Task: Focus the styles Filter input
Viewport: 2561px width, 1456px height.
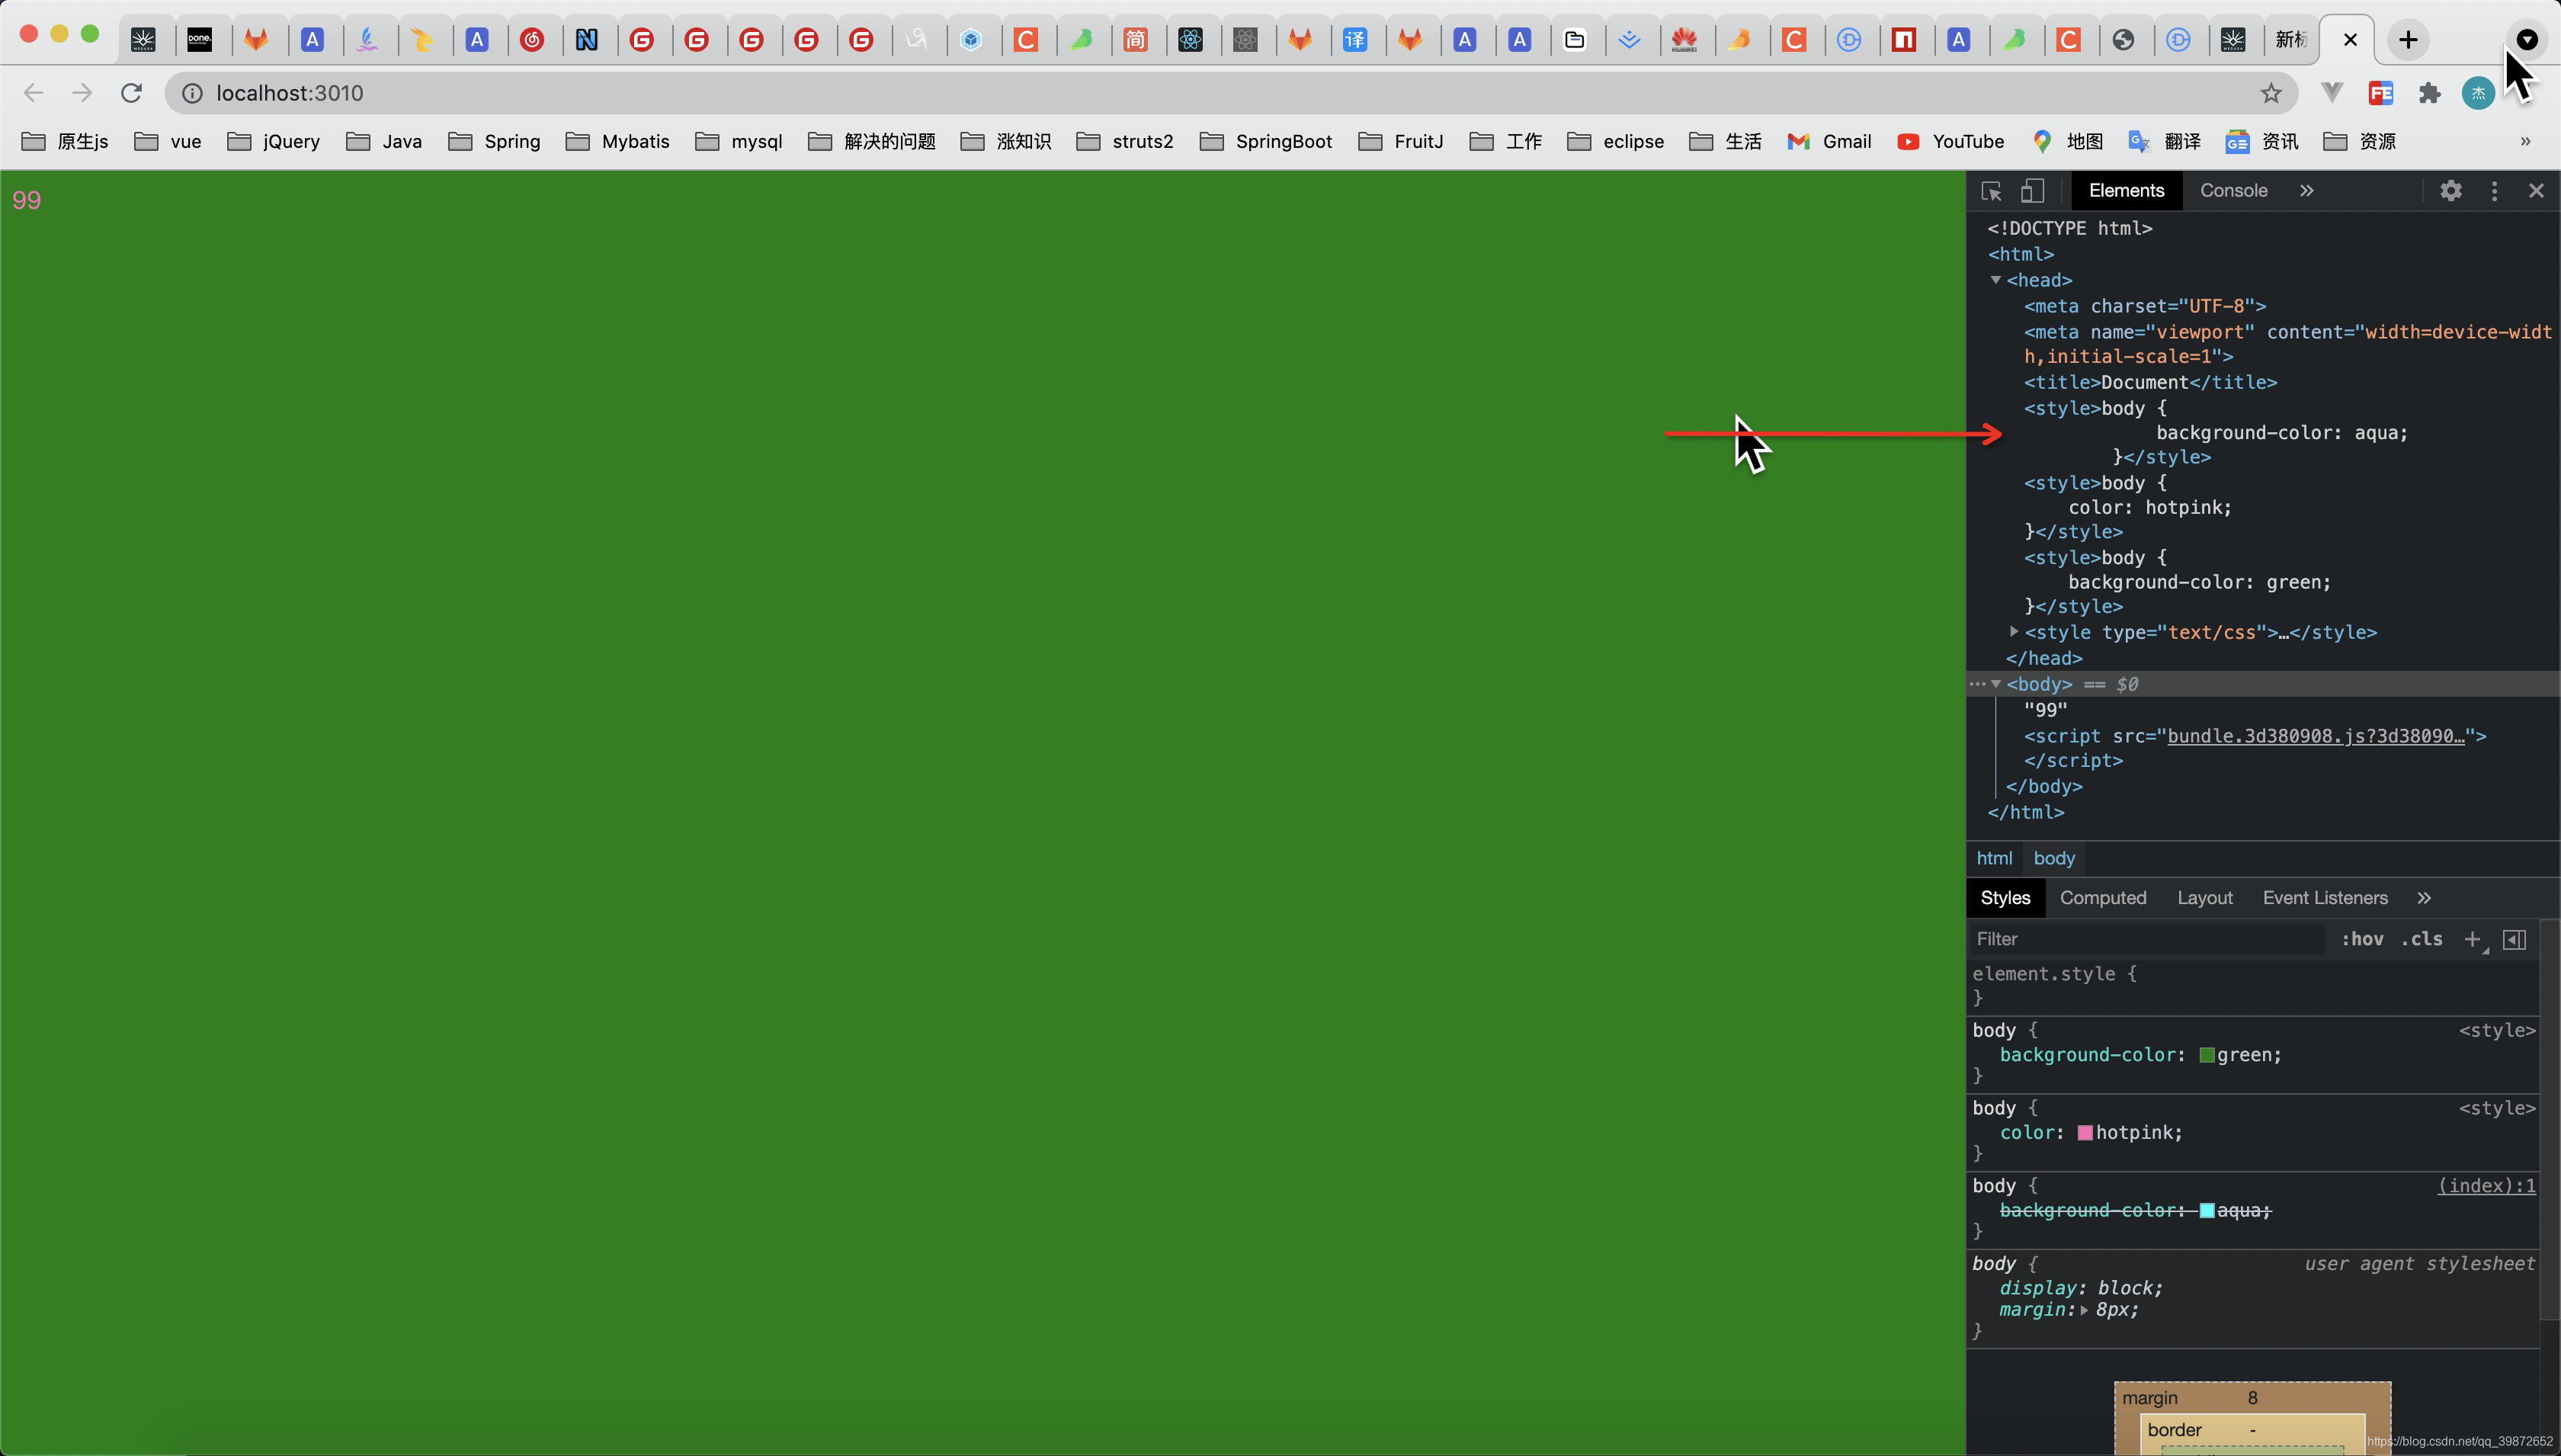Action: 2146,939
